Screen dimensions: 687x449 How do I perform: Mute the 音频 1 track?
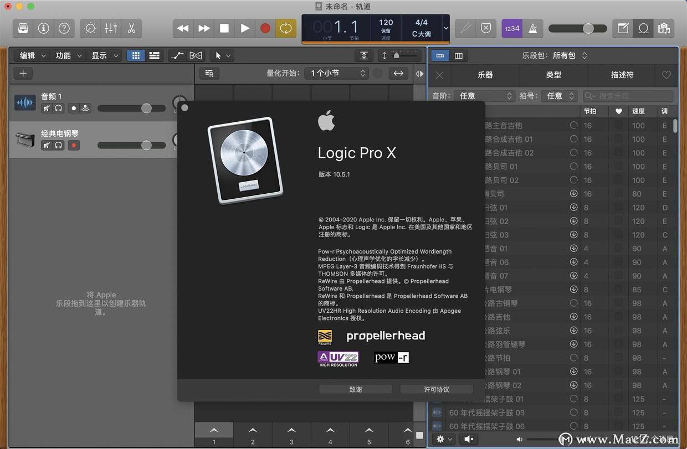[x=47, y=108]
